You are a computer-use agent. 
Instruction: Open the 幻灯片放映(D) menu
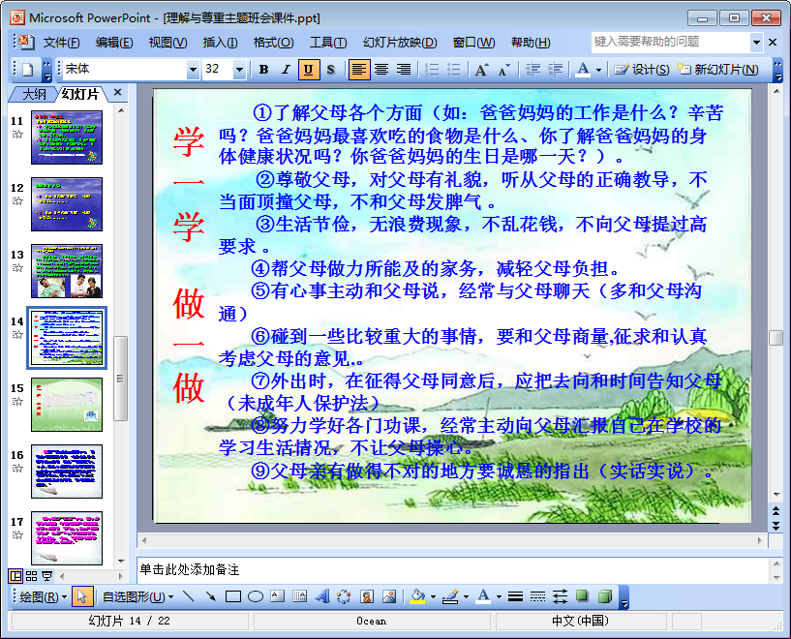(x=400, y=43)
